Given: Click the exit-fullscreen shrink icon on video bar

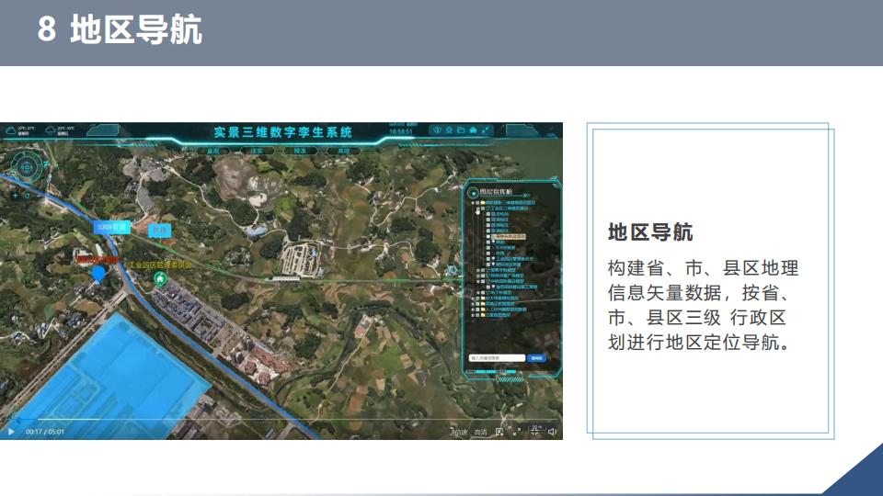Looking at the screenshot, I should (534, 432).
